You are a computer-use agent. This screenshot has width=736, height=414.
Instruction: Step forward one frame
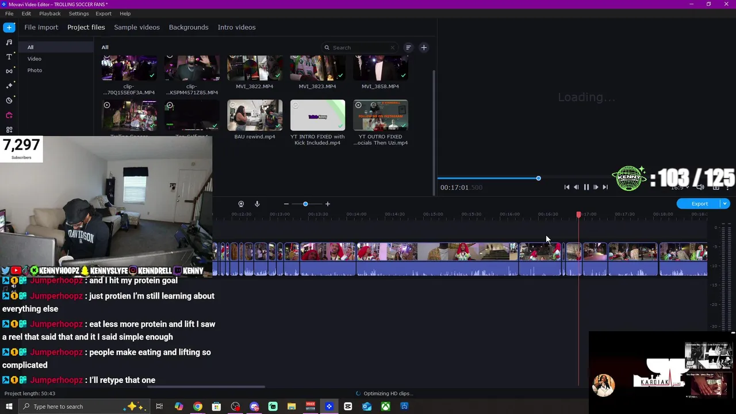(596, 187)
